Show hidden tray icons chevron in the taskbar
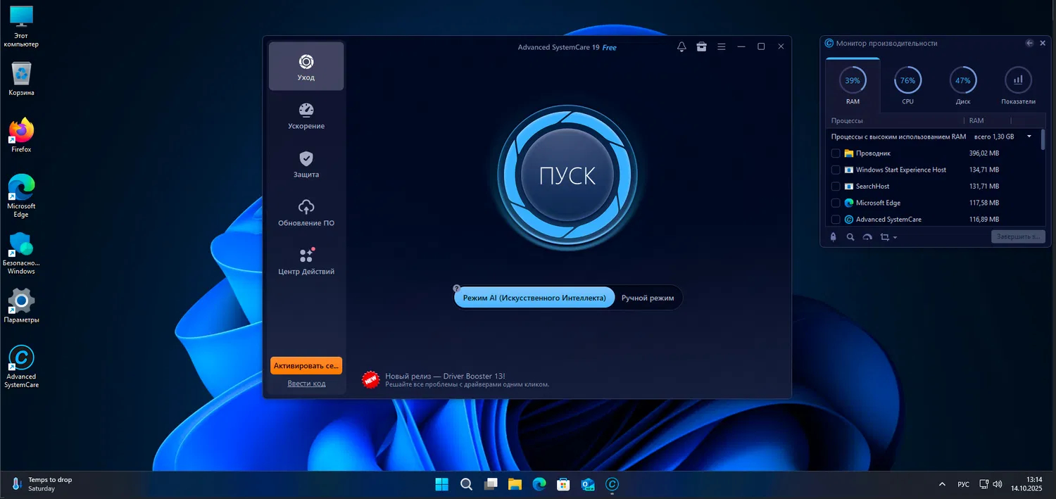The width and height of the screenshot is (1056, 499). point(942,484)
